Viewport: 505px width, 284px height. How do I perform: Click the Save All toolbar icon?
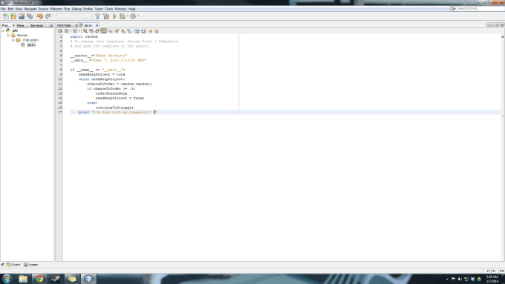pyautogui.click(x=30, y=16)
